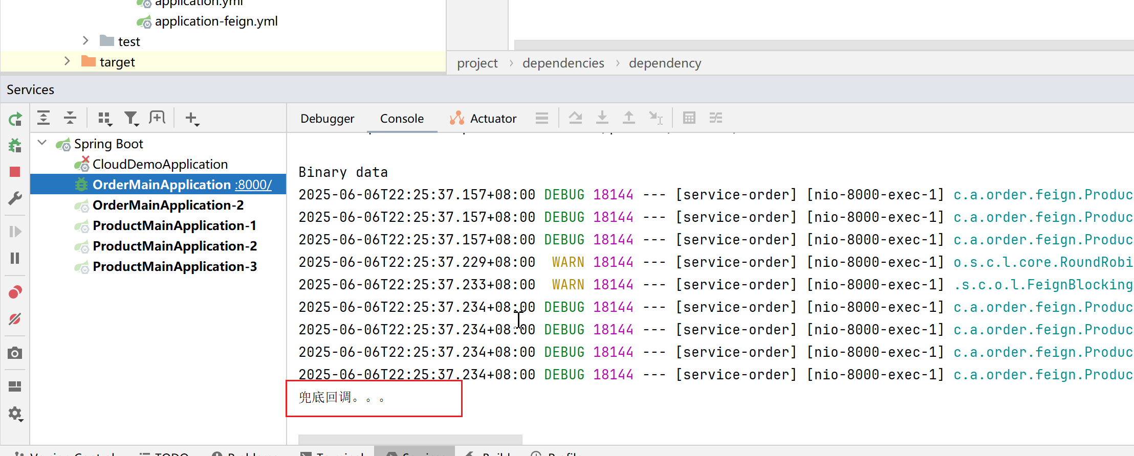Select the target folder in project tree
The height and width of the screenshot is (456, 1134).
[117, 62]
